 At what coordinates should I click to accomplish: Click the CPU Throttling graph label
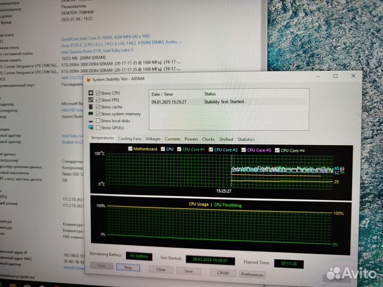click(228, 205)
